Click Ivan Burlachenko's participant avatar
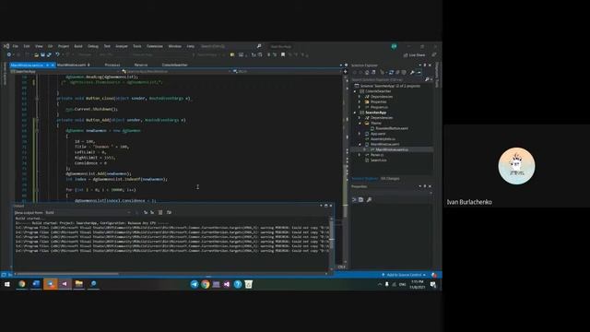Image resolution: width=590 pixels, height=332 pixels. pyautogui.click(x=516, y=166)
